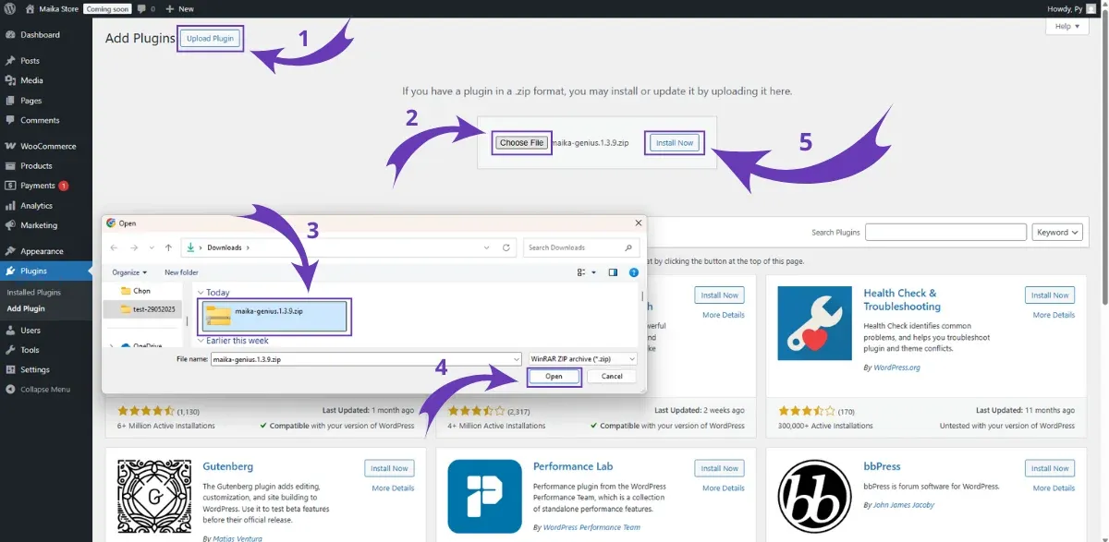Click the Search Plugins input field

coord(944,233)
